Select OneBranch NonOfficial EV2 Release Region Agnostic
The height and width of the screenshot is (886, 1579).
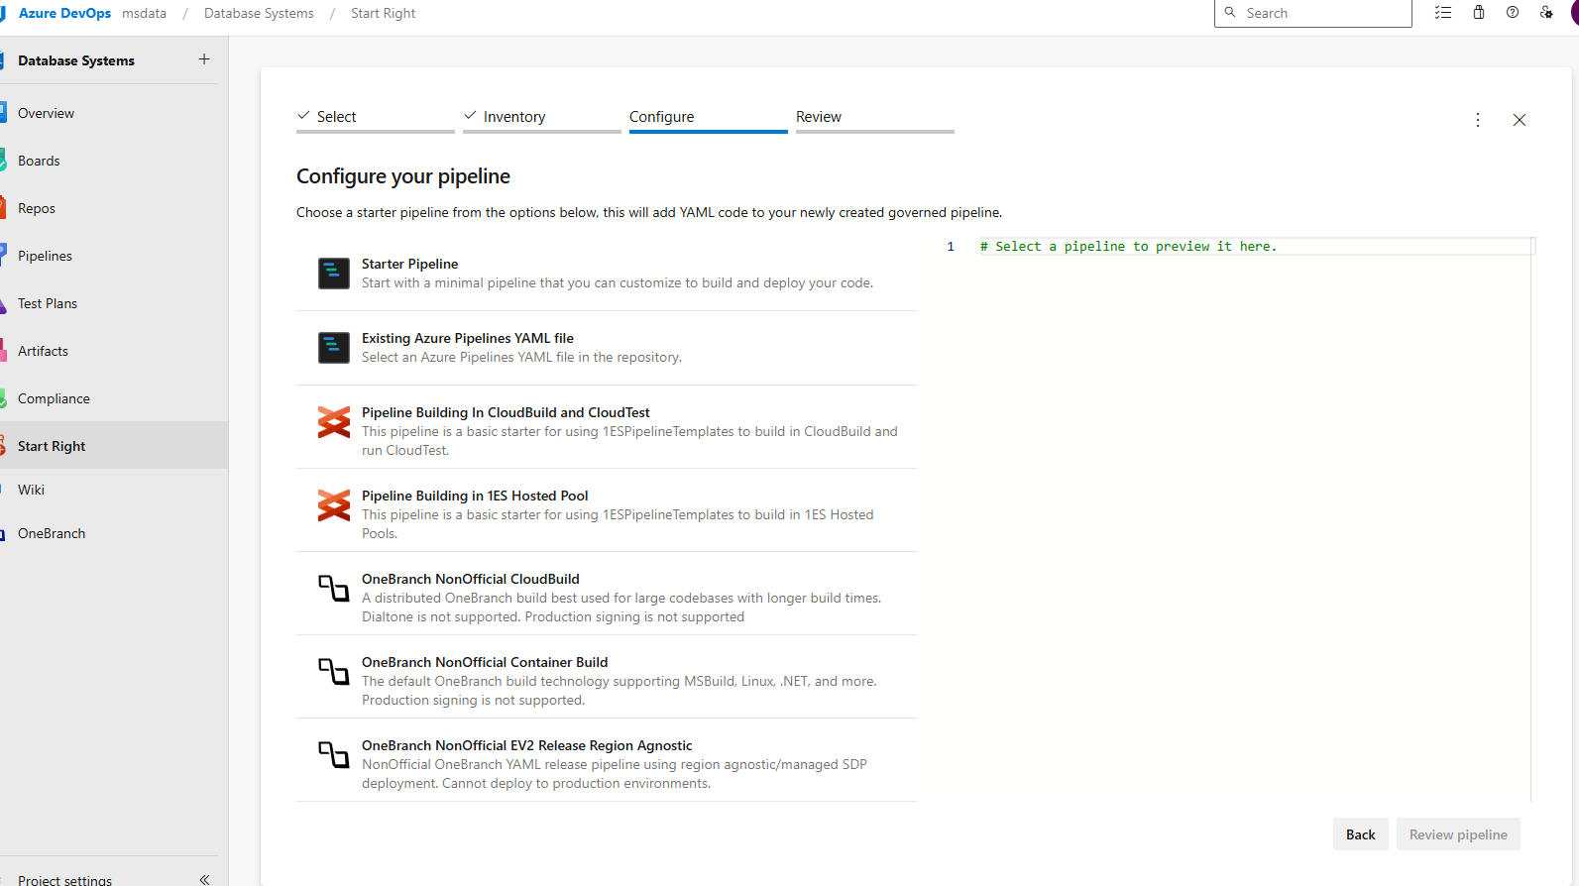pos(527,745)
